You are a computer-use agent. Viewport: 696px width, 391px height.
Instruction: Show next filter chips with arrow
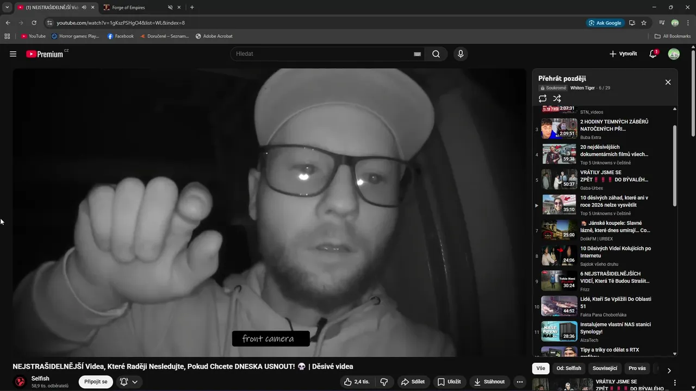[669, 370]
